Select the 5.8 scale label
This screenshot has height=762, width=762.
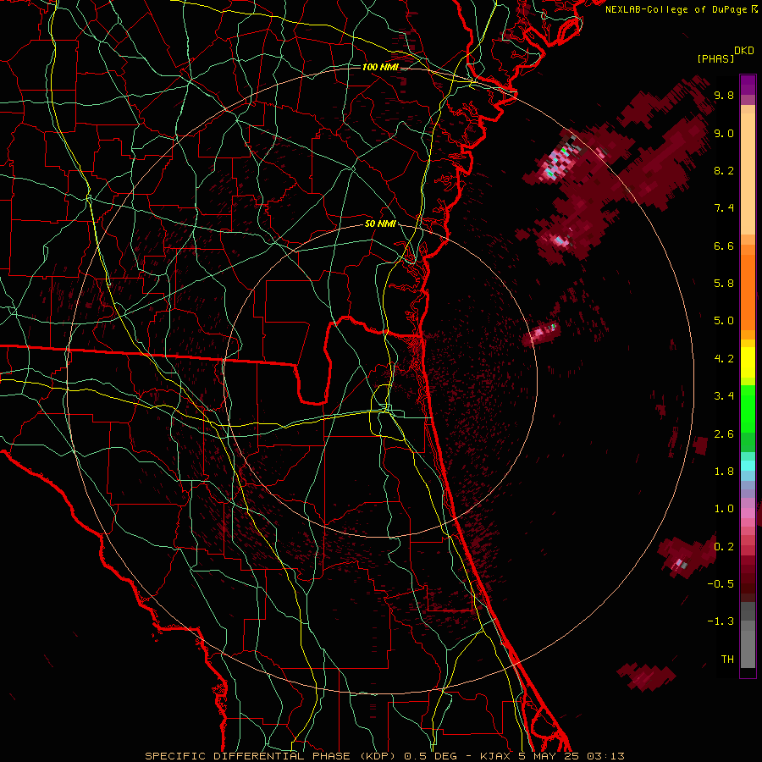[724, 284]
